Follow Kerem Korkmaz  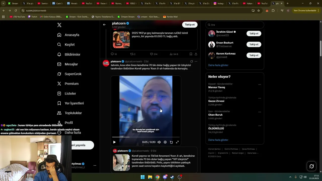[254, 55]
